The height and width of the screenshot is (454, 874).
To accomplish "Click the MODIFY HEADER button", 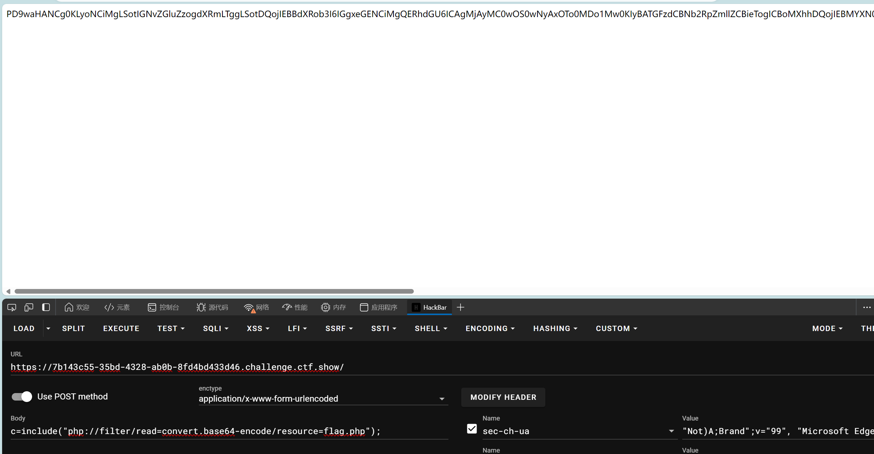I will [x=503, y=397].
